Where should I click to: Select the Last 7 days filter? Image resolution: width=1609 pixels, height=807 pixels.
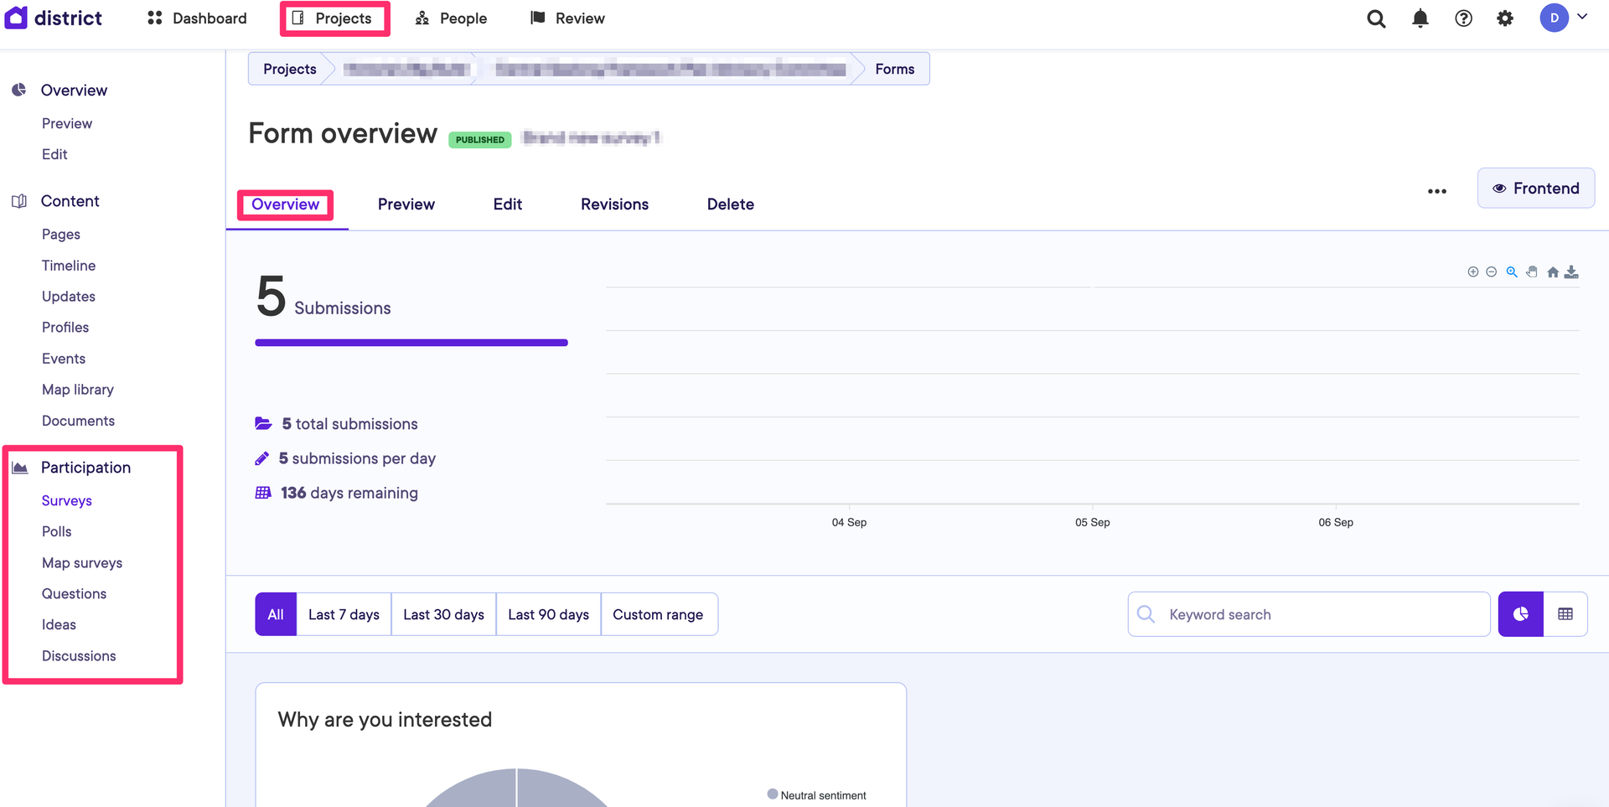point(344,614)
